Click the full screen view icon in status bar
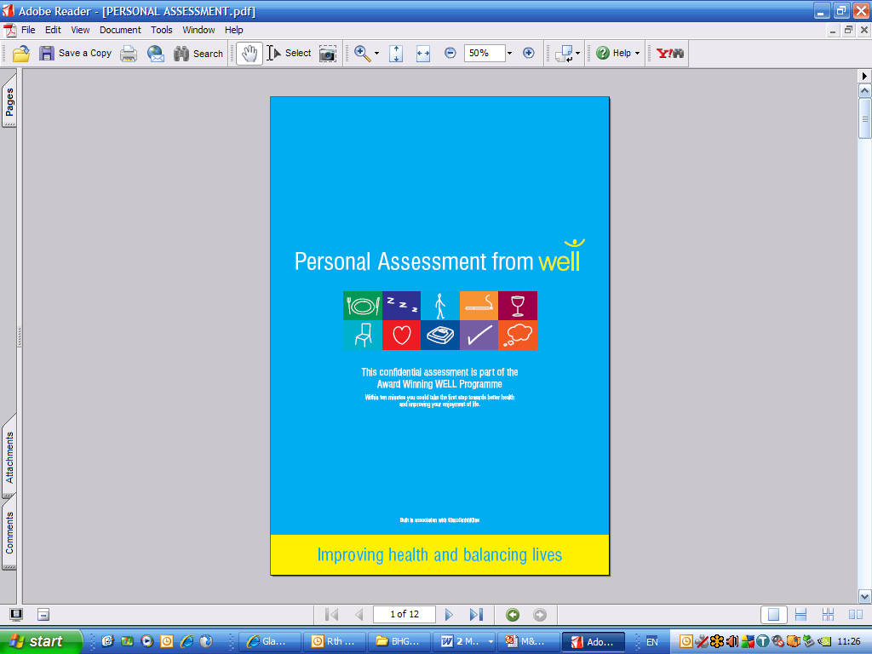872x654 pixels. pos(16,615)
